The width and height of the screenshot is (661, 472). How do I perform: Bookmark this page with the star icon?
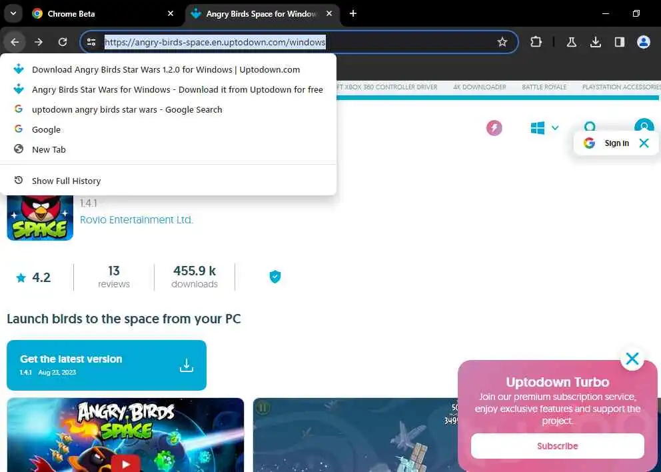click(502, 42)
